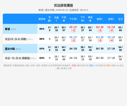Select the 夜宵2 column header
Screen dimensions: 127x106
pyautogui.click(x=111, y=19)
